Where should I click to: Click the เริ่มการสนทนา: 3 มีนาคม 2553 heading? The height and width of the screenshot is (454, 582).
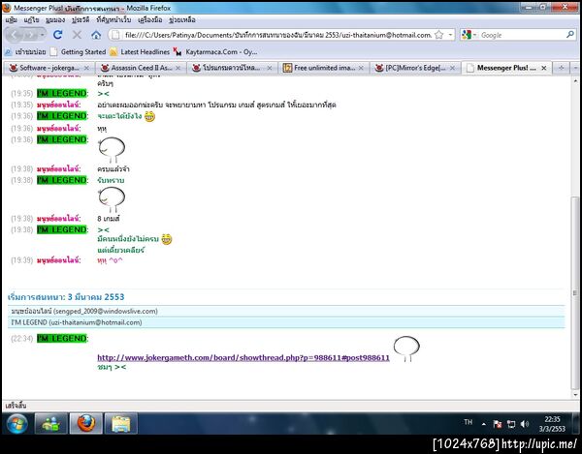[x=66, y=297]
